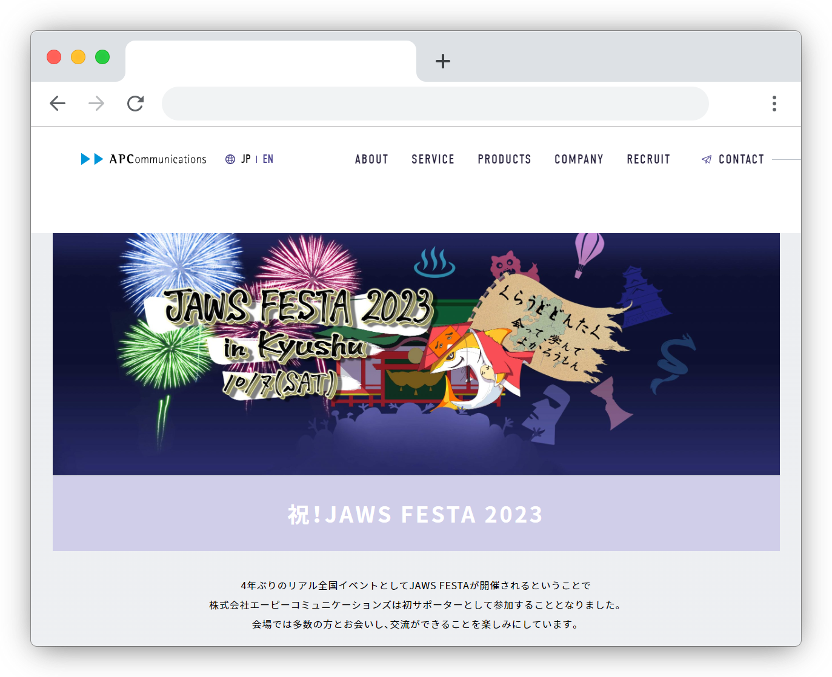832x677 pixels.
Task: Reload the page with the refresh icon
Action: coord(135,104)
